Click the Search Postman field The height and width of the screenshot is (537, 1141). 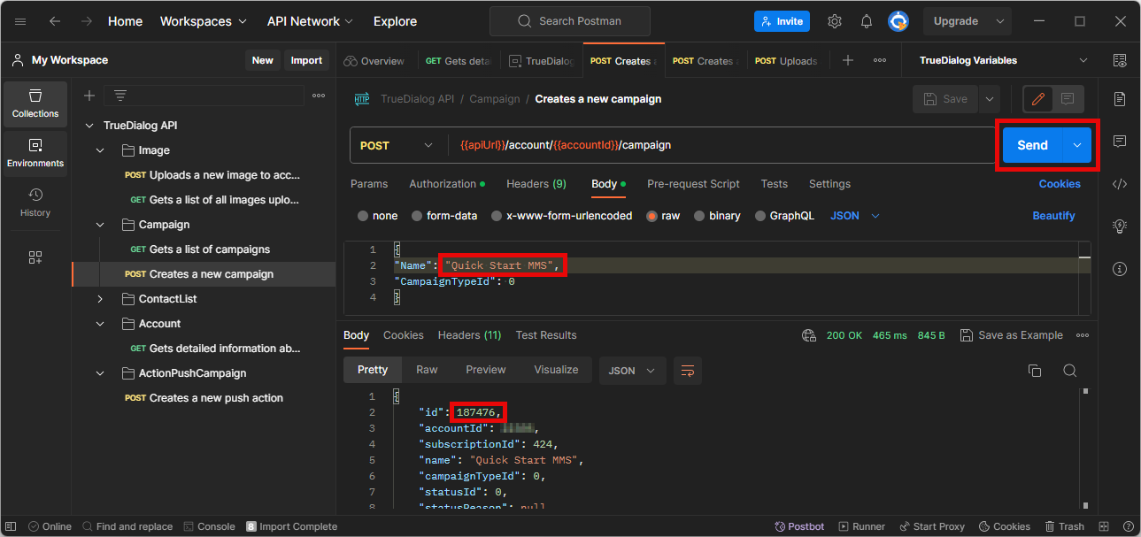pos(569,21)
